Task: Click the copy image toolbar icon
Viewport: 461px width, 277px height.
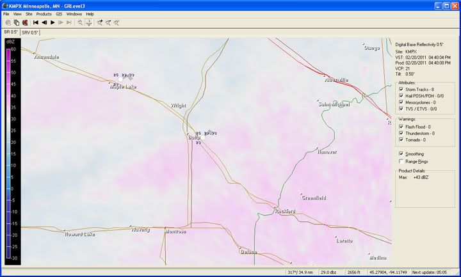Action: click(x=17, y=22)
